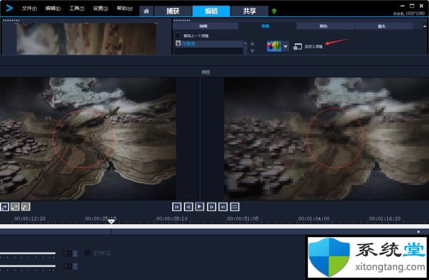Image resolution: width=429 pixels, height=280 pixels.
Task: Click the keyframe diamond at timeline end
Action: pyautogui.click(x=419, y=232)
